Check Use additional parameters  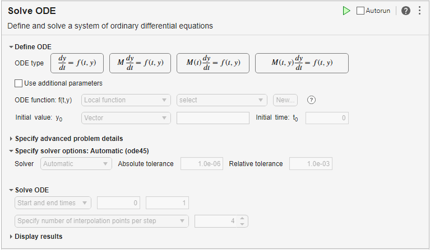tap(19, 83)
